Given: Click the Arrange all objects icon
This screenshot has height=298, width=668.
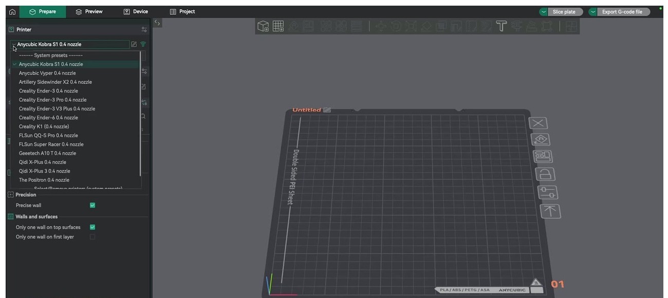Looking at the screenshot, I should pyautogui.click(x=308, y=26).
